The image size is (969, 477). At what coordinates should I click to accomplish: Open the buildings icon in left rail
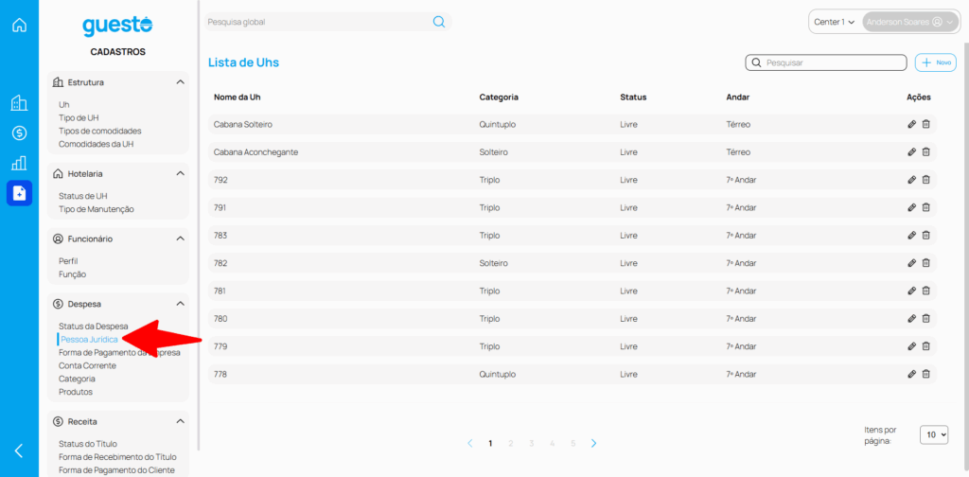tap(19, 103)
